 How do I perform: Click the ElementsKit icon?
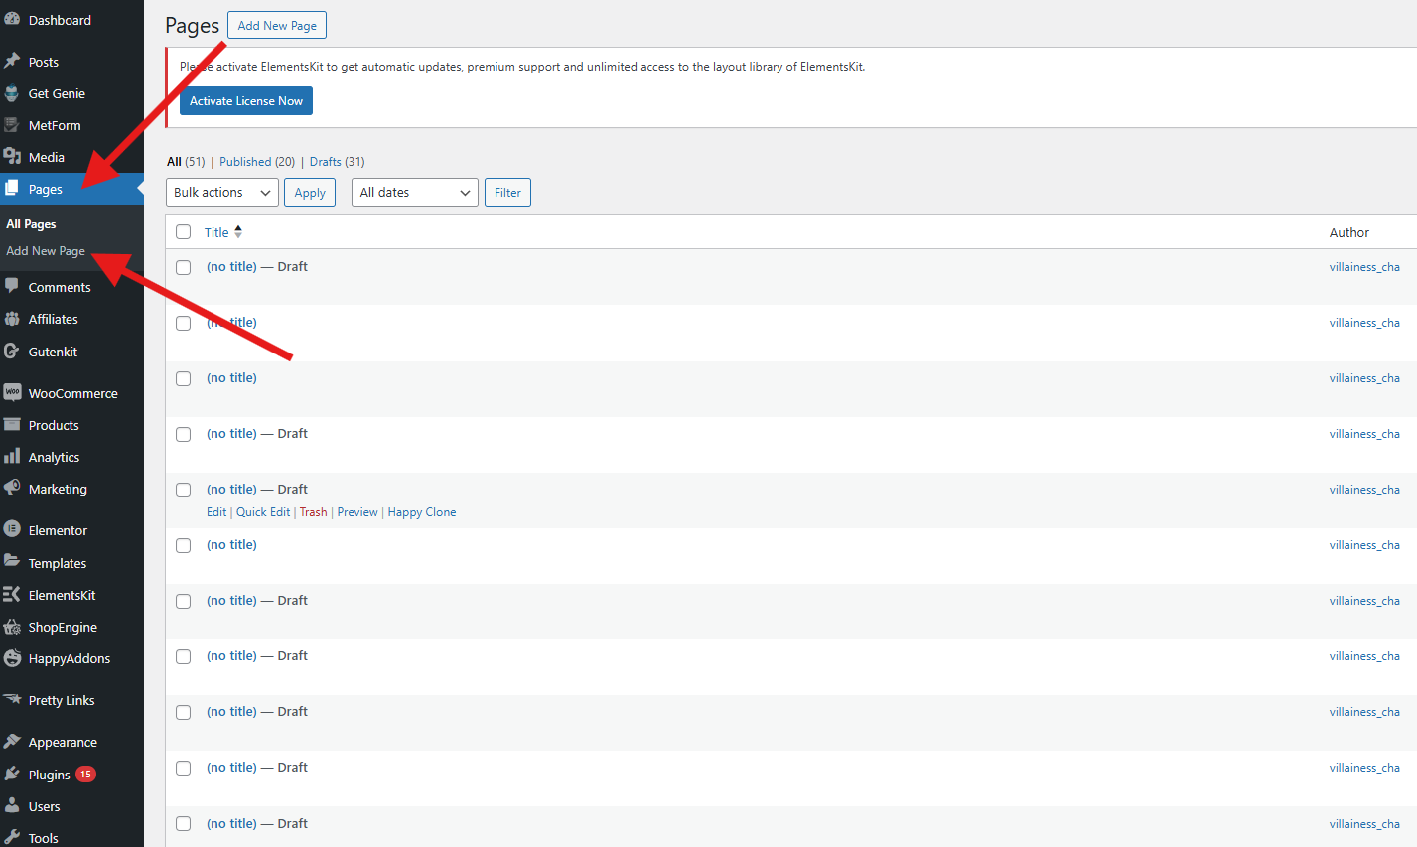pyautogui.click(x=12, y=595)
